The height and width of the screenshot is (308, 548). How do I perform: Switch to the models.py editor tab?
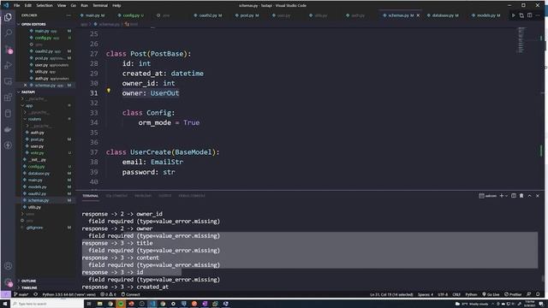click(x=485, y=15)
